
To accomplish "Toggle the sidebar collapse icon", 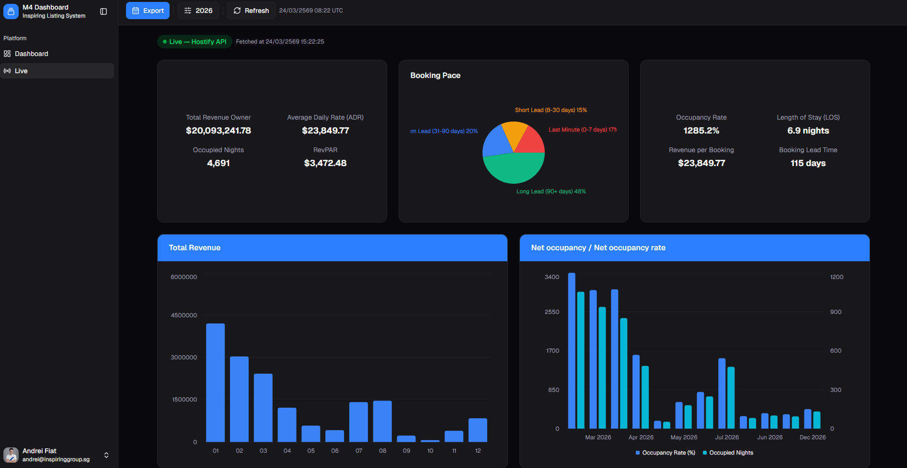I will tap(103, 11).
